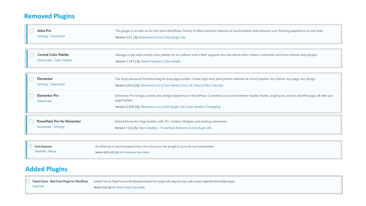The image size is (366, 206).
Task: Open Font Awesome author link
Action: (x=127, y=152)
